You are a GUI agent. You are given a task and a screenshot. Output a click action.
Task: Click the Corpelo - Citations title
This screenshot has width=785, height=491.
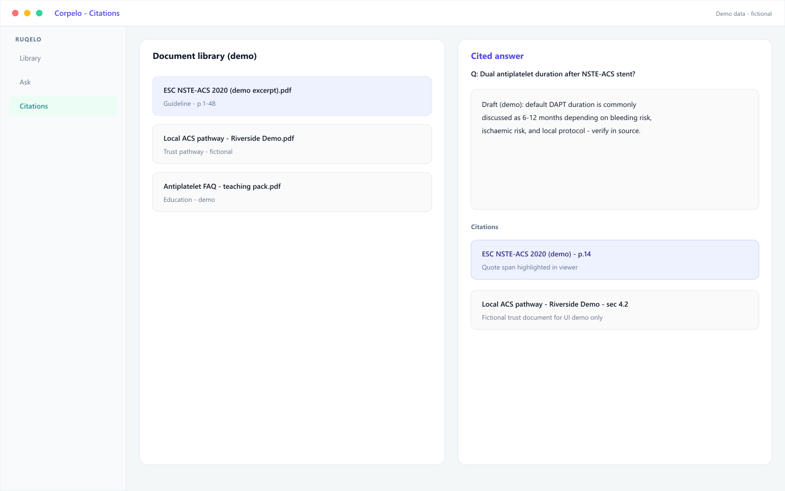coord(87,13)
